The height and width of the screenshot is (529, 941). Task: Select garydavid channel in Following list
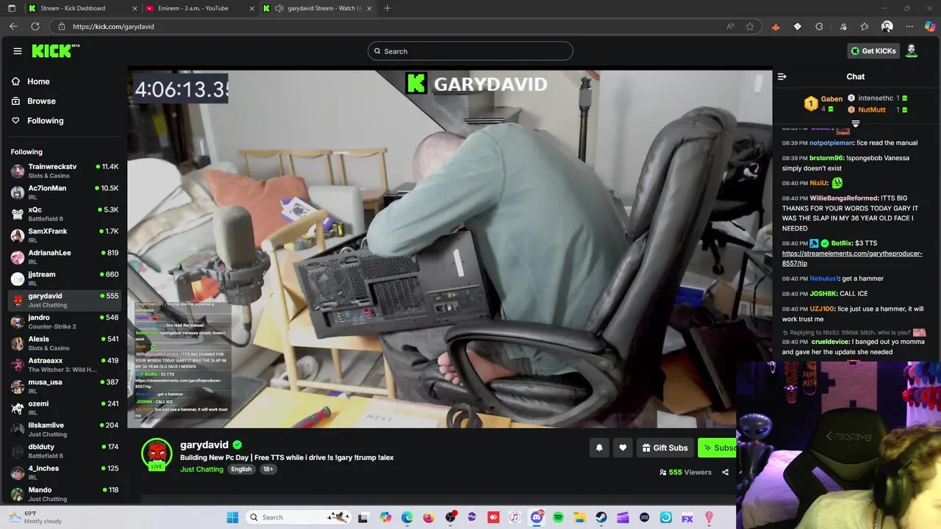pos(65,300)
